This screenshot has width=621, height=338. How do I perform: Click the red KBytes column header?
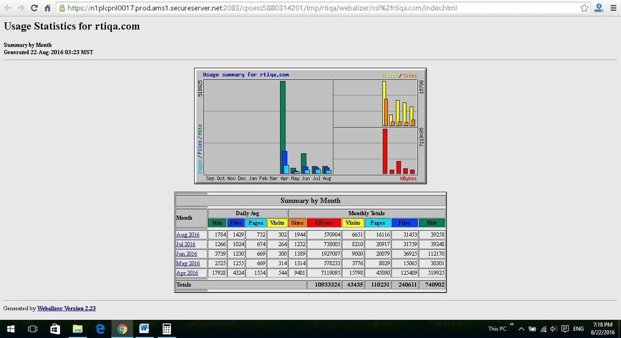323,223
